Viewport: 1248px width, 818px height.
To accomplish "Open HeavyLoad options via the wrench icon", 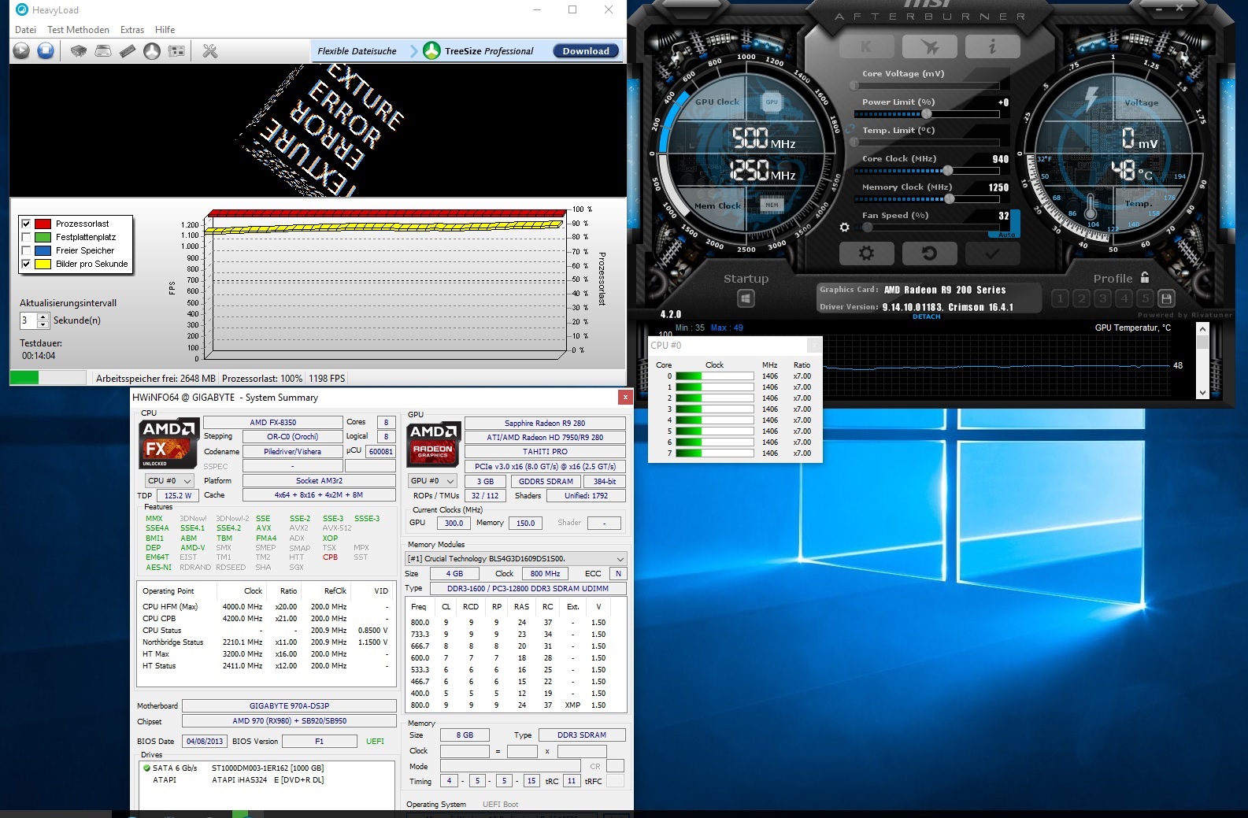I will pos(209,51).
